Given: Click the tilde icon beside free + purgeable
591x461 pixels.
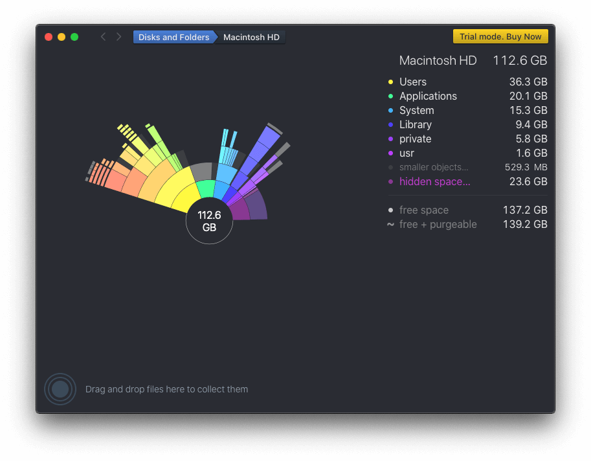Looking at the screenshot, I should pyautogui.click(x=390, y=225).
